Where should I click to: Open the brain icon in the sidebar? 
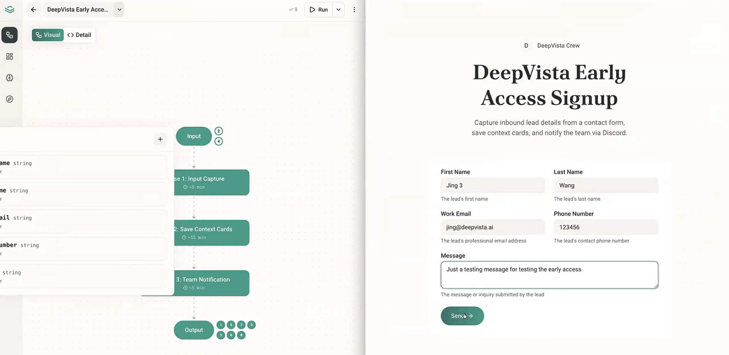click(10, 78)
